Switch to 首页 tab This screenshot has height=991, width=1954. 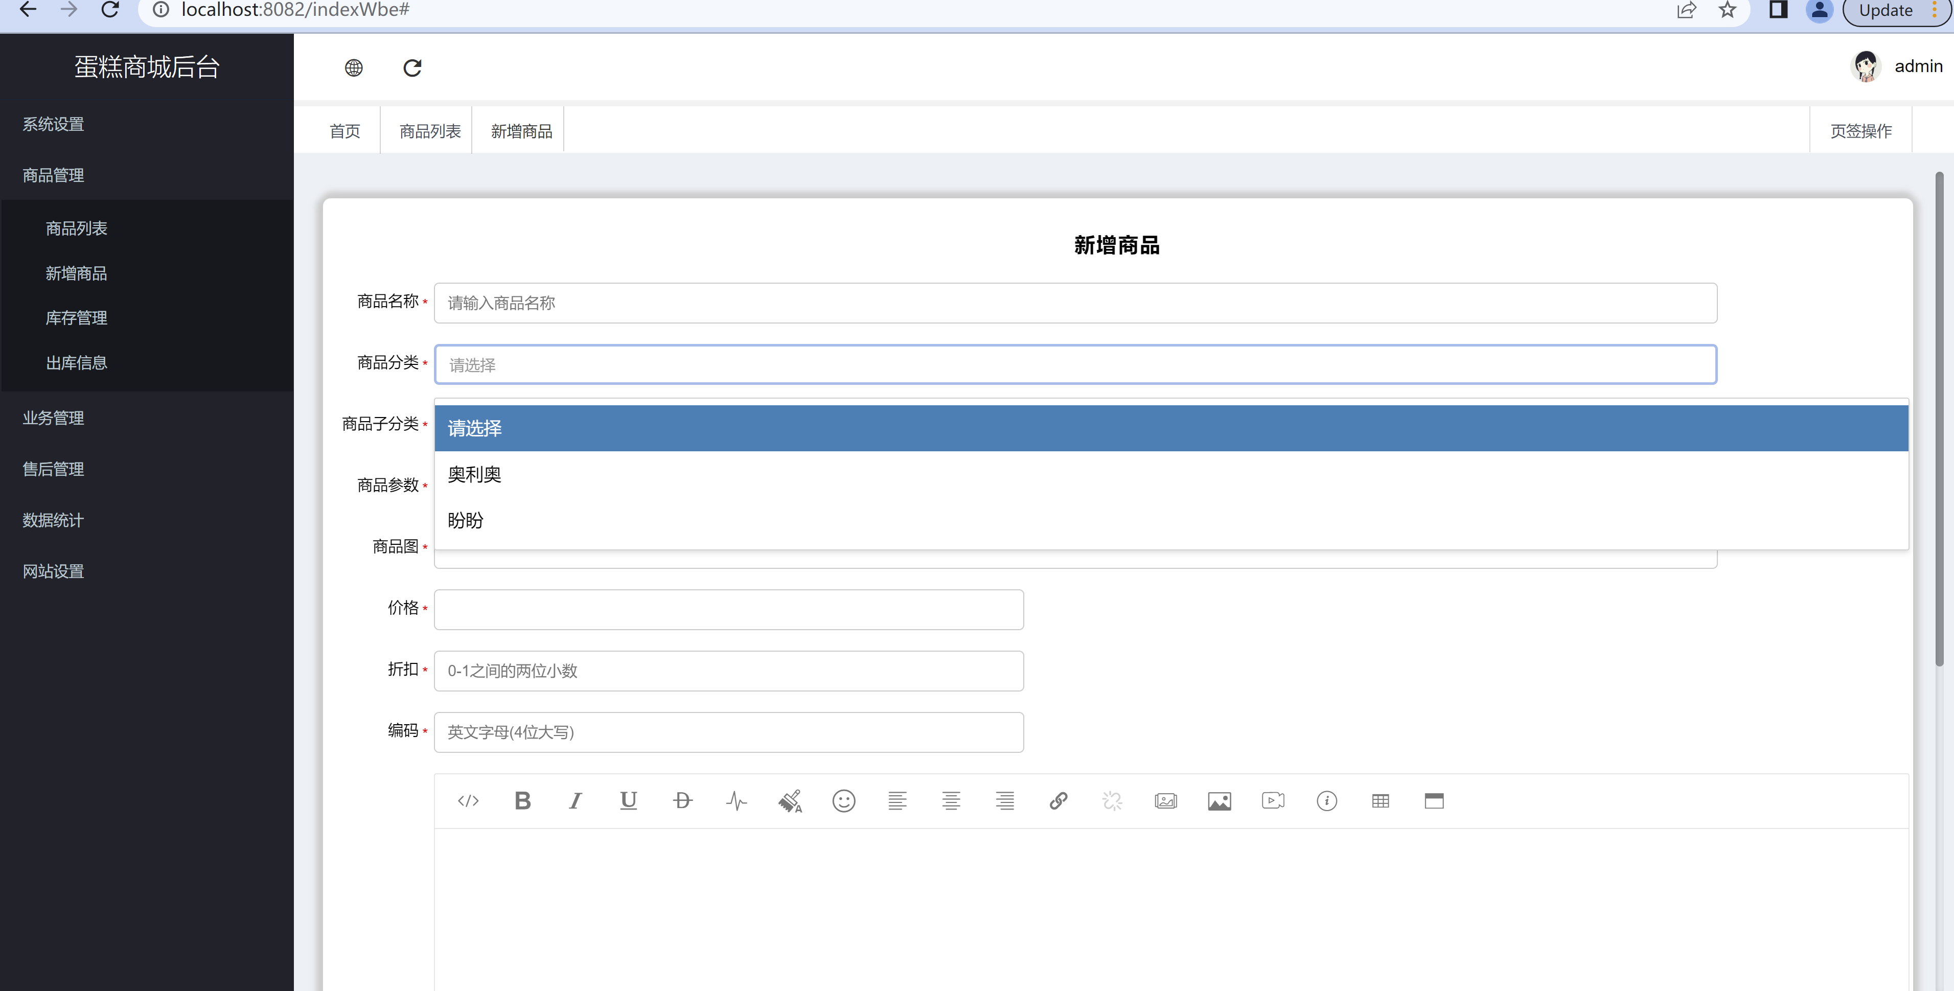[344, 131]
